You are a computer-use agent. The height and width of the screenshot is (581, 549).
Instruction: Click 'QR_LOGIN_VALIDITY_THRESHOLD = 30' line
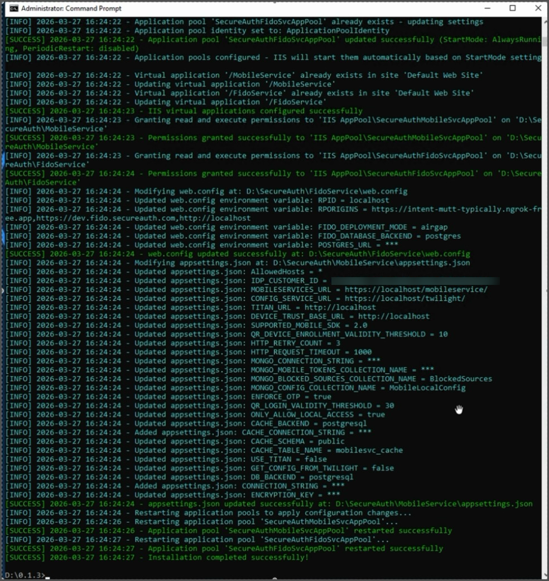(199, 405)
